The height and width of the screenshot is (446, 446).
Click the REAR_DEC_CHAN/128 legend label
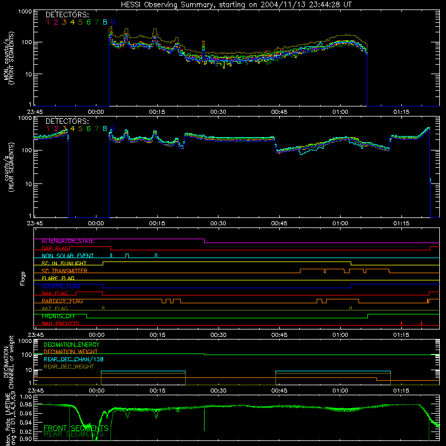(74, 360)
